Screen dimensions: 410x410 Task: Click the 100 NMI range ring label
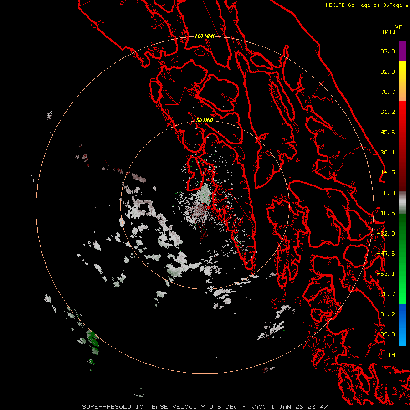pyautogui.click(x=205, y=36)
